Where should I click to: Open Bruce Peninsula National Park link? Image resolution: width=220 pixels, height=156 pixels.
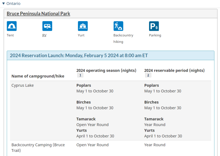tap(38, 14)
